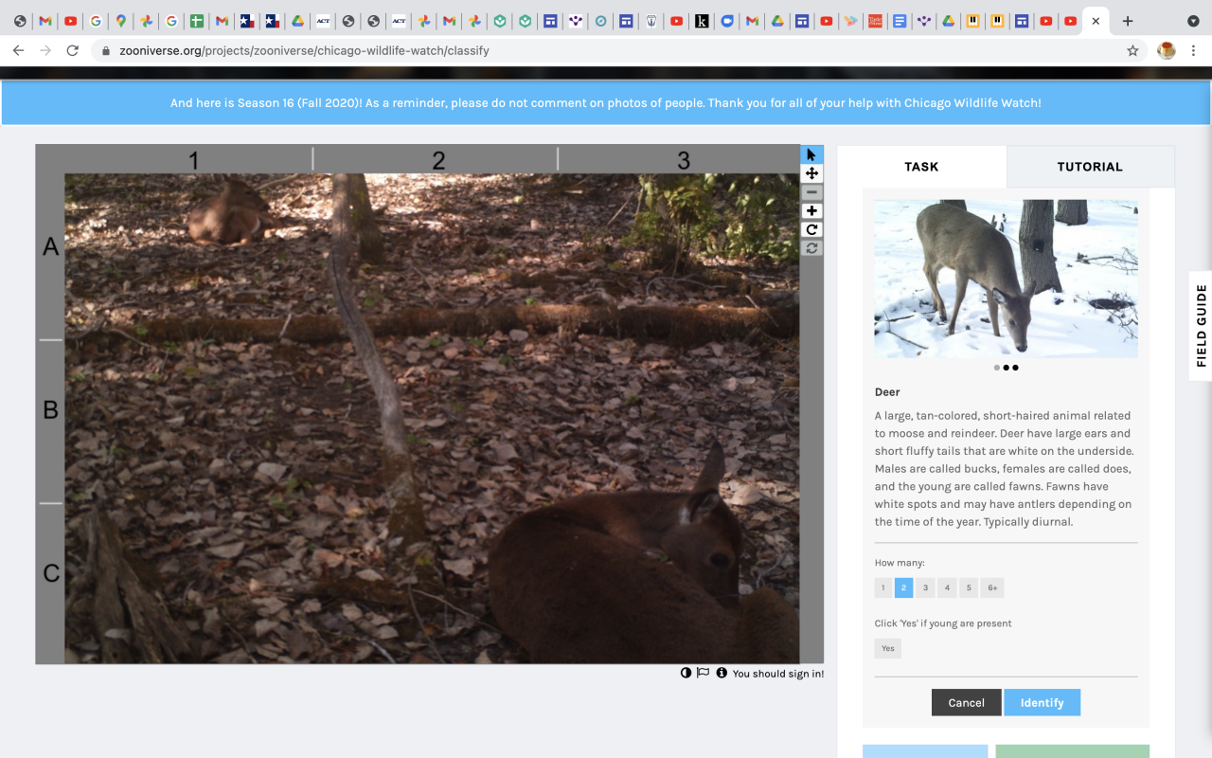Click the zoom out minus tool
The height and width of the screenshot is (758, 1212).
coord(811,192)
